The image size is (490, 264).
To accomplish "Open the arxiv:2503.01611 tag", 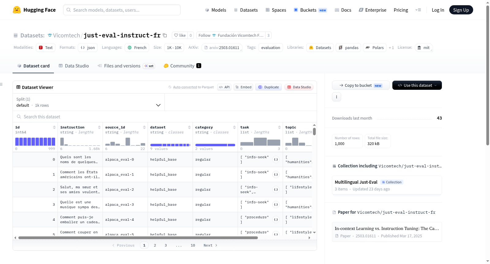I will click(x=222, y=48).
